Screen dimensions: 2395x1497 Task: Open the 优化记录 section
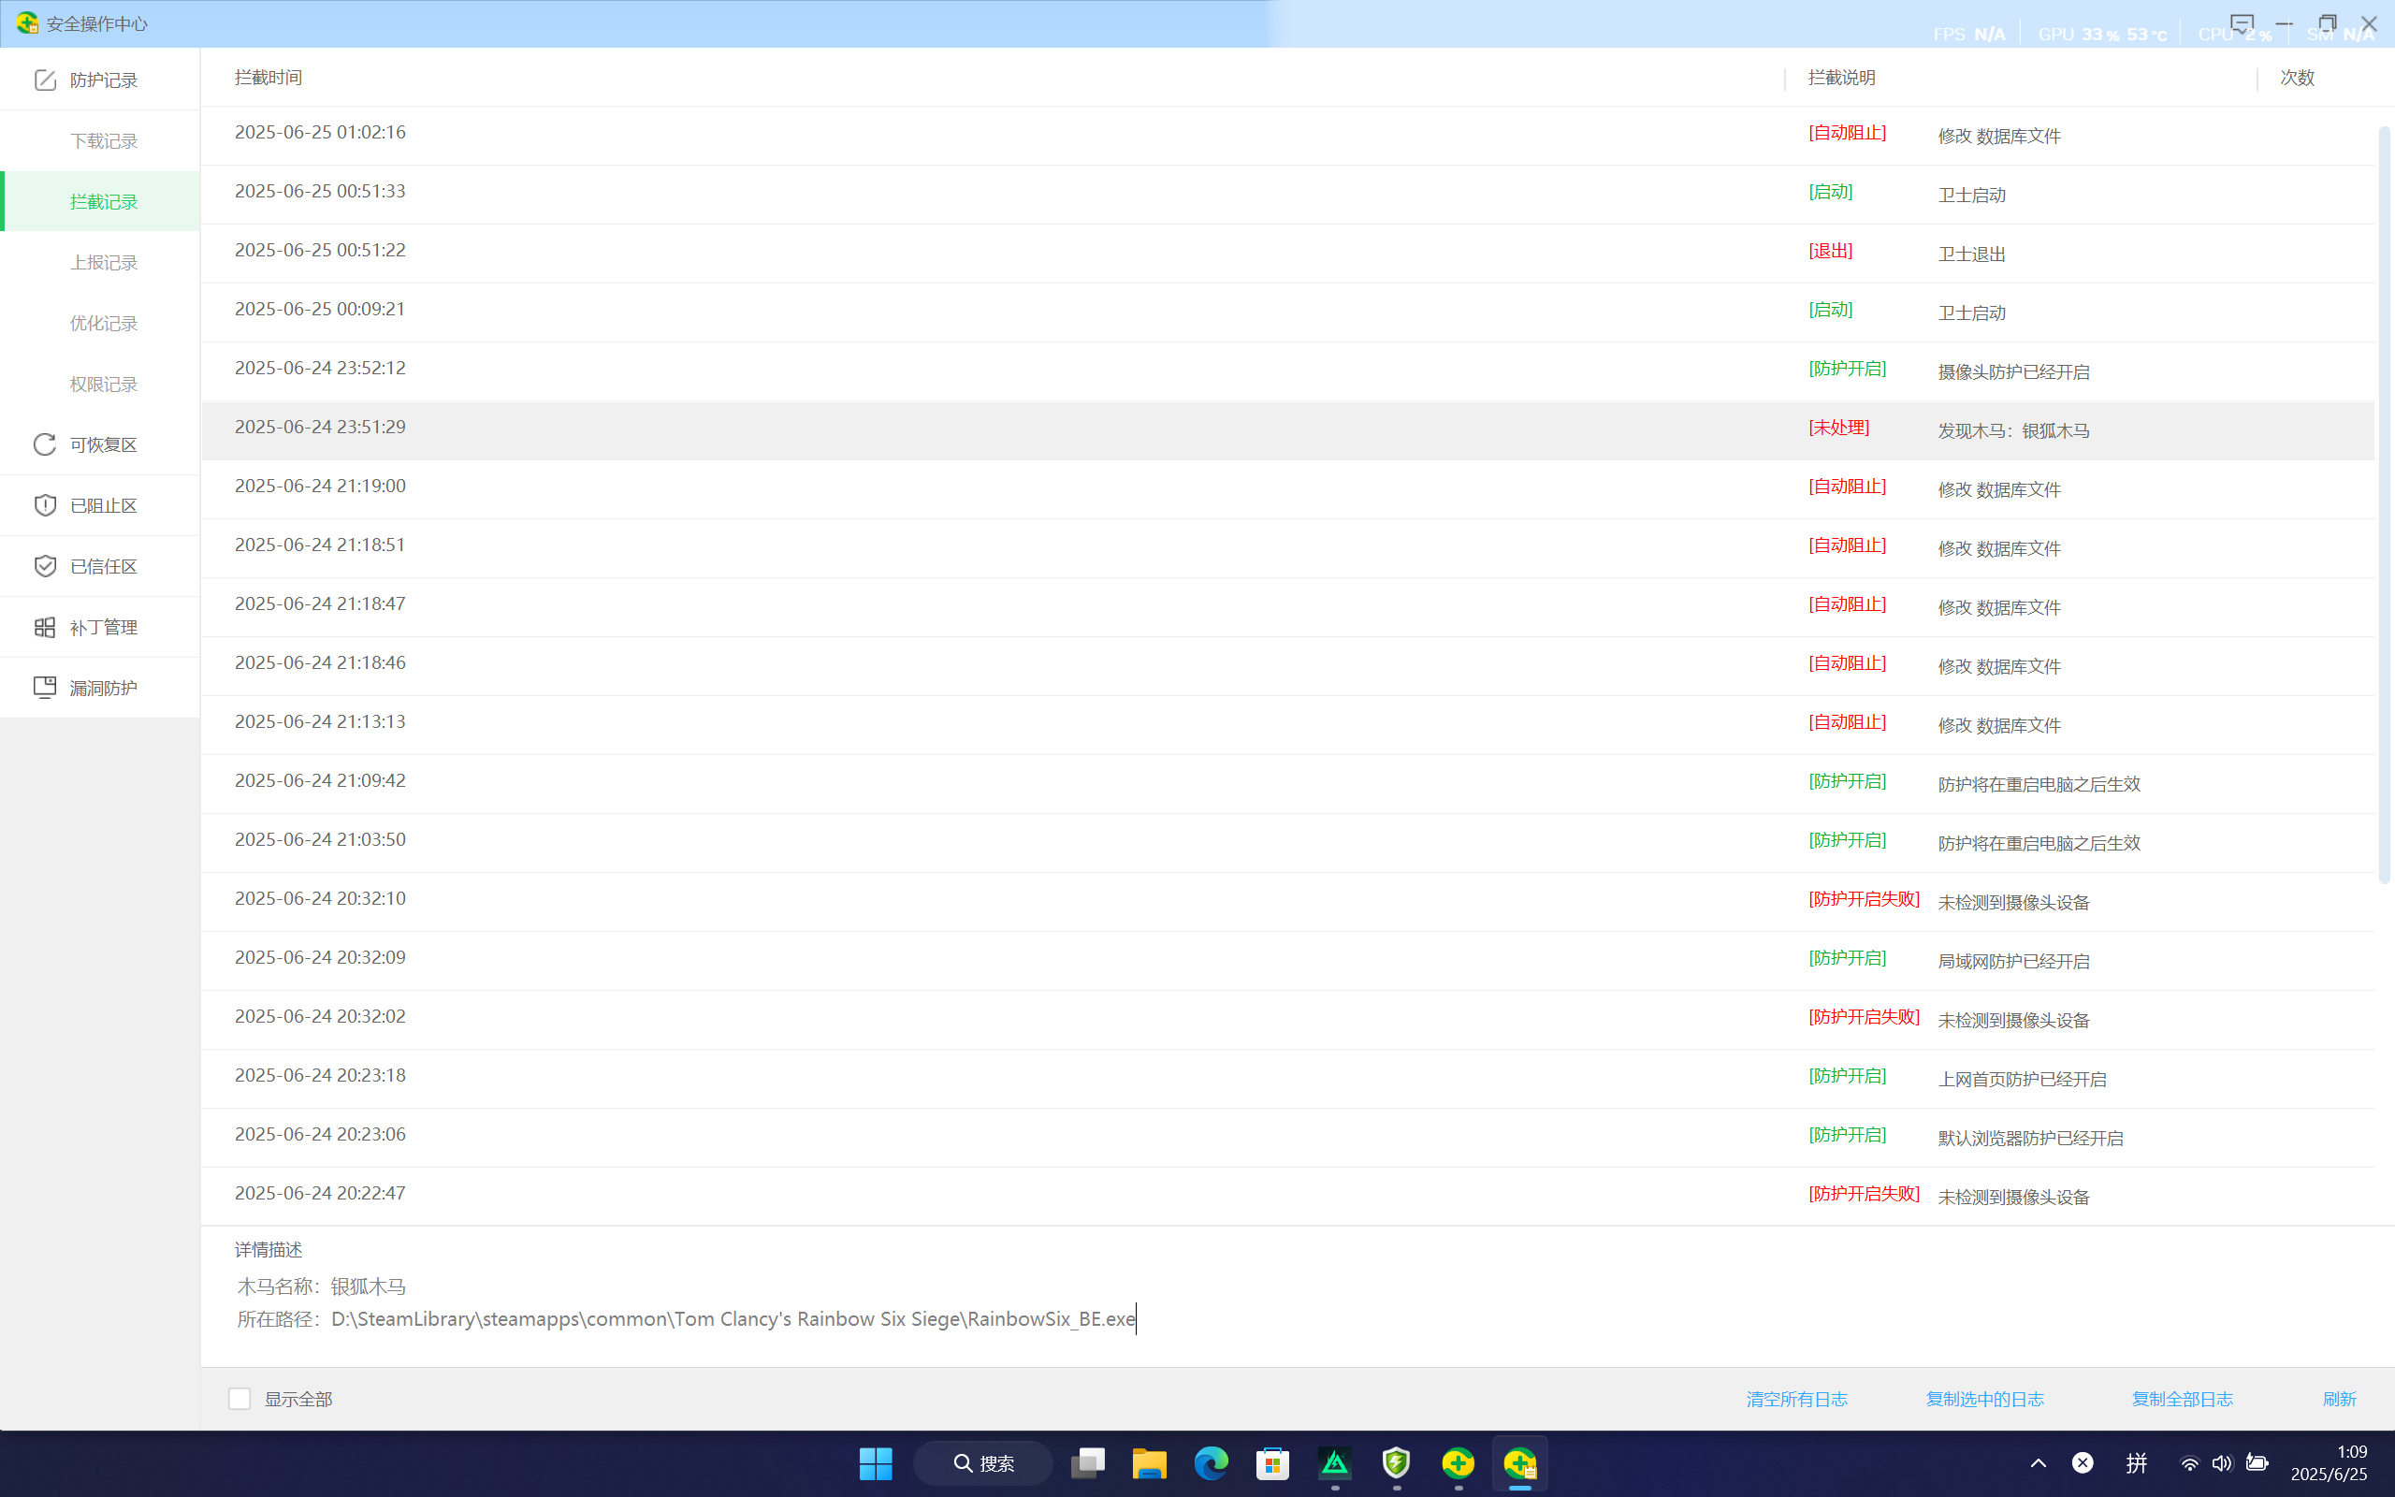pyautogui.click(x=104, y=323)
